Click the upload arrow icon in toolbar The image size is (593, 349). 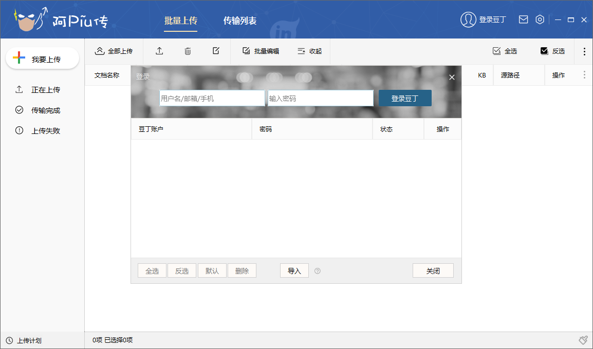click(x=160, y=51)
